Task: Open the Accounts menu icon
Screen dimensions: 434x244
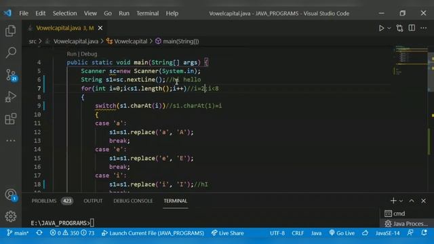Action: click(11, 195)
